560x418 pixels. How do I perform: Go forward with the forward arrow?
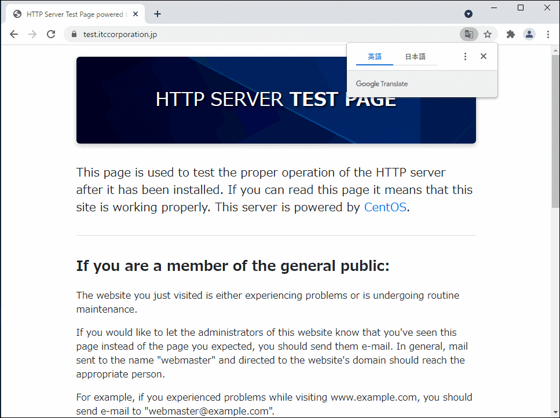32,34
